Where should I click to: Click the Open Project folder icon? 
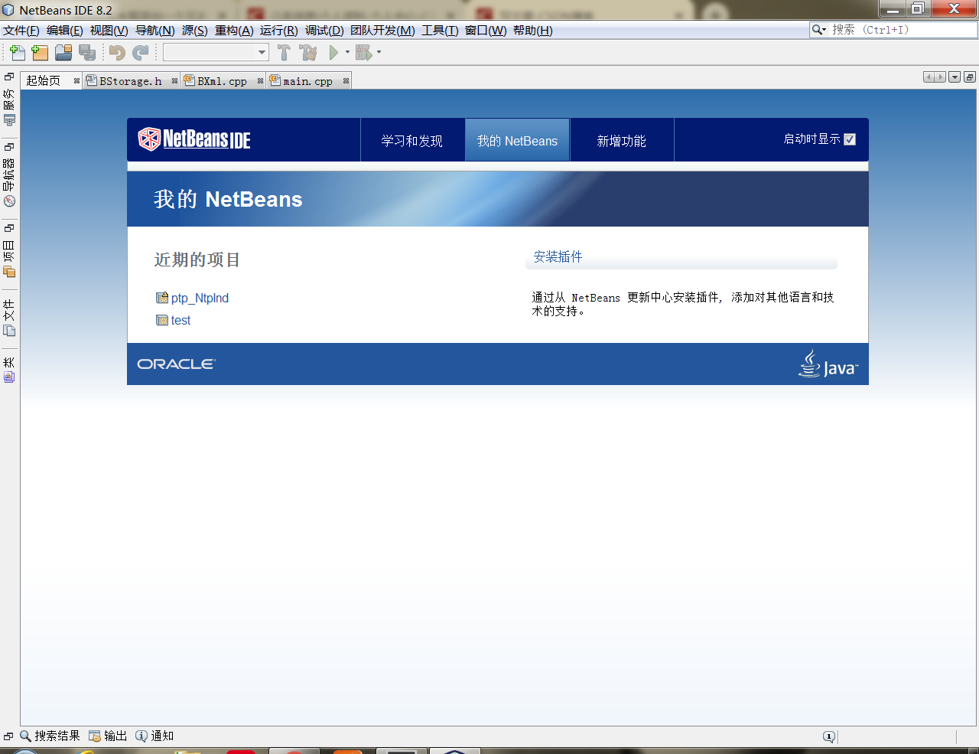pos(63,52)
